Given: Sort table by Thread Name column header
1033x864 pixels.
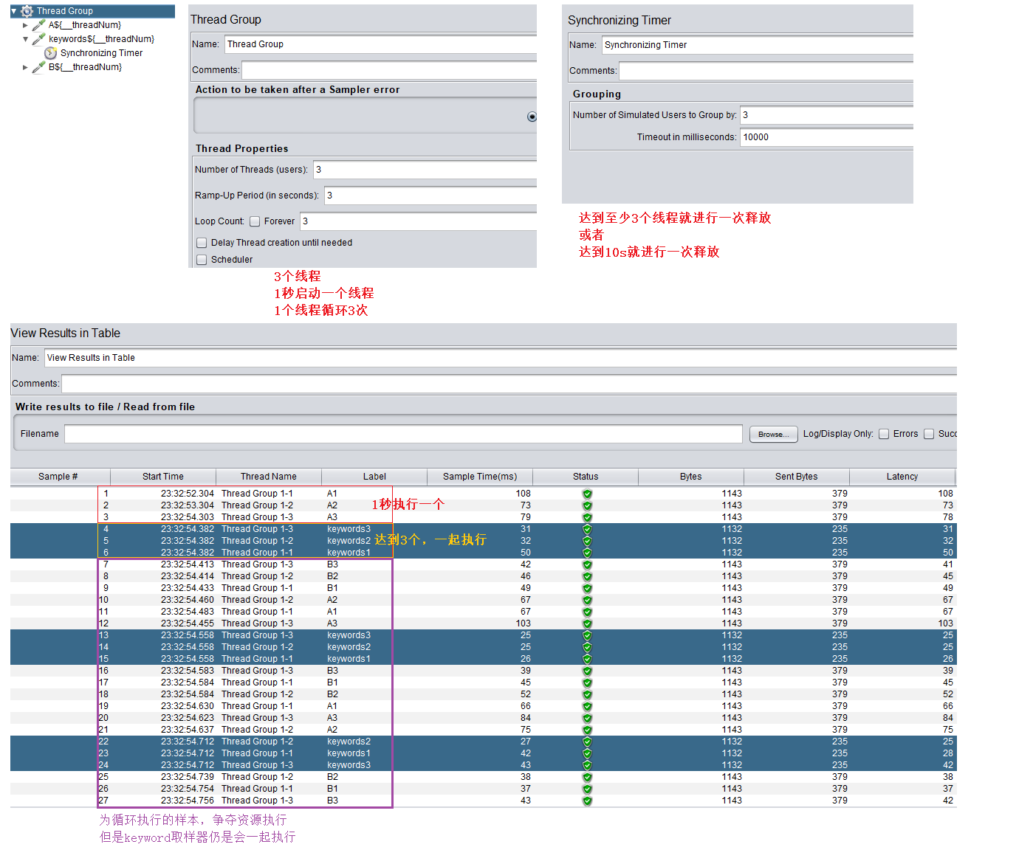Looking at the screenshot, I should 269,477.
